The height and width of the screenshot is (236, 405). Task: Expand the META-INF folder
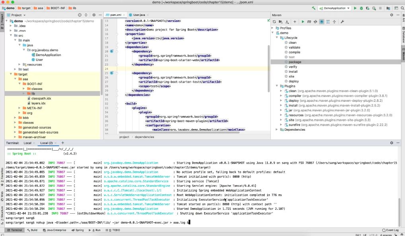click(19, 108)
